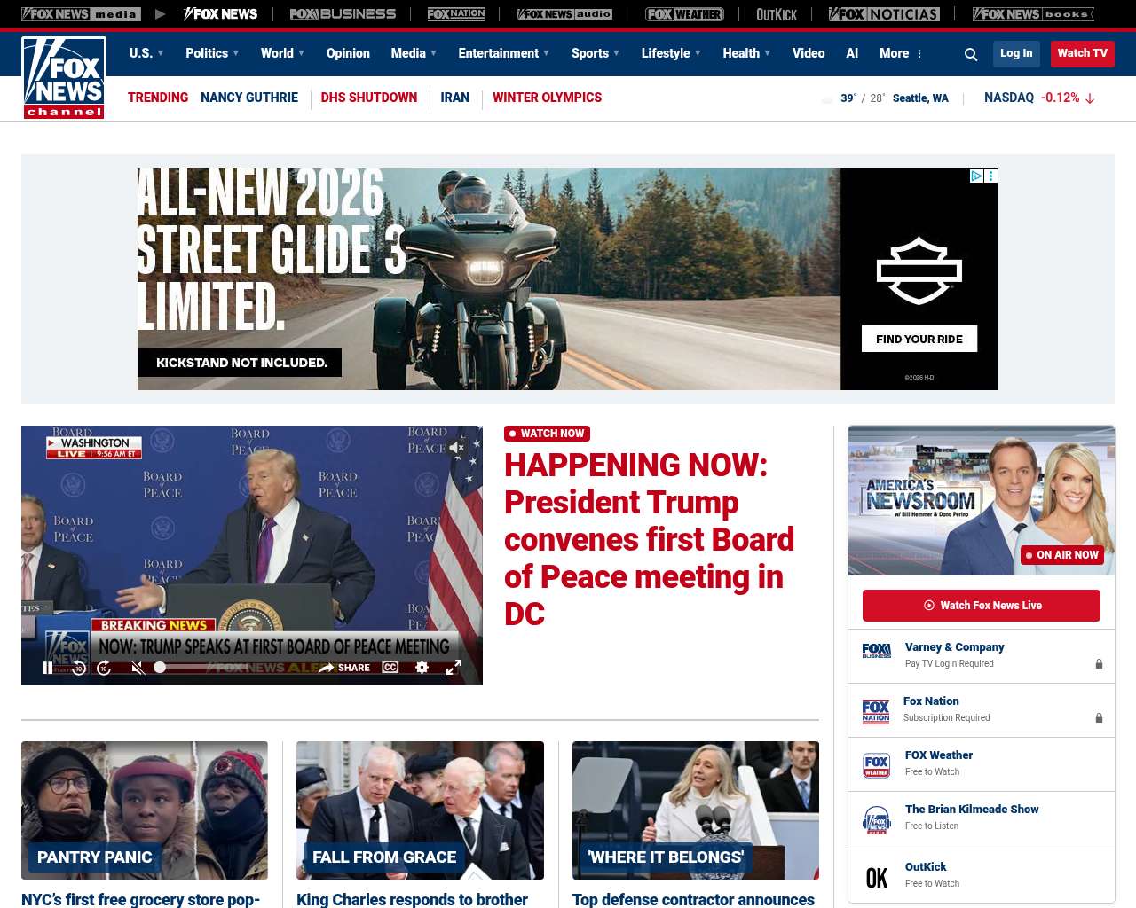Open the King Charles story thumbnail
This screenshot has width=1136, height=908.
coord(420,810)
